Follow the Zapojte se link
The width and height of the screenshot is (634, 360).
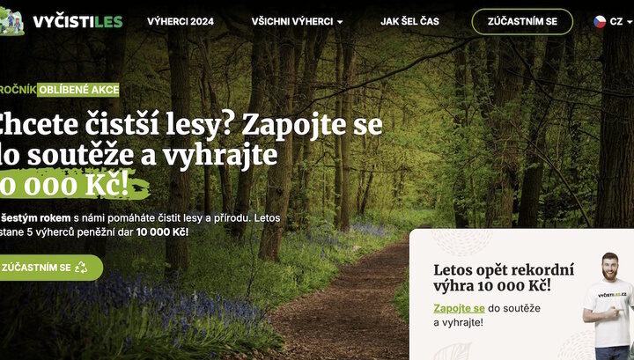[459, 308]
